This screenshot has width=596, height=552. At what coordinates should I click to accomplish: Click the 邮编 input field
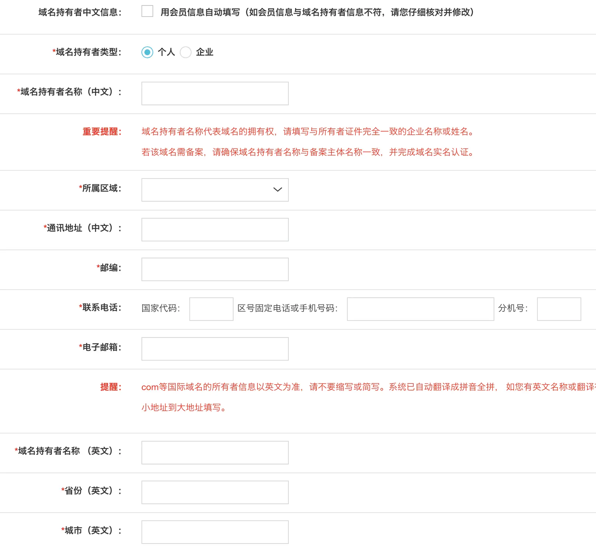coord(215,269)
